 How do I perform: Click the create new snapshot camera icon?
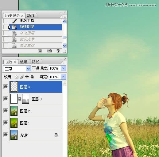49,51
